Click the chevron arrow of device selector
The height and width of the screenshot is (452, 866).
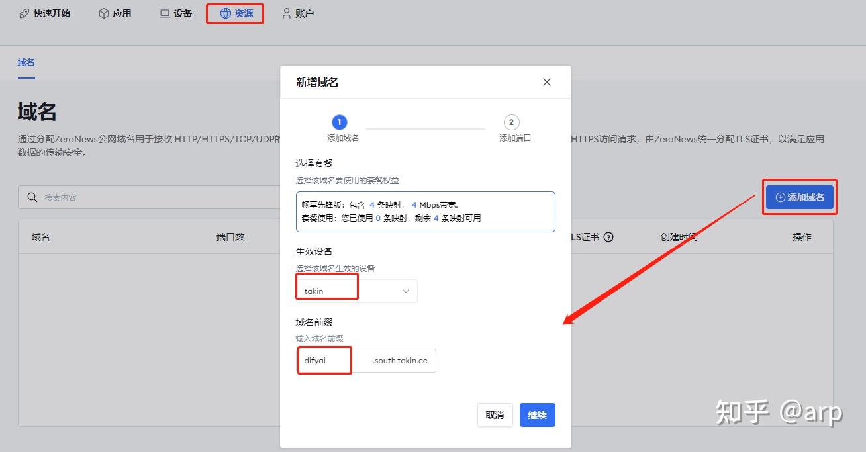click(406, 291)
